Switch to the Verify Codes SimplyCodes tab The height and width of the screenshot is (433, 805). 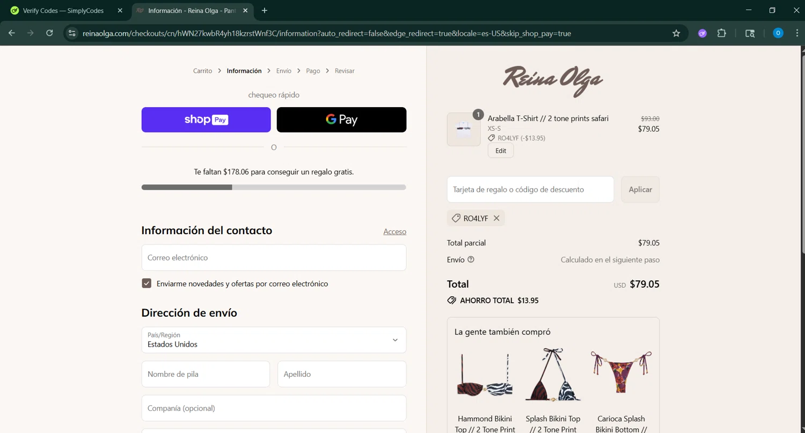pos(63,10)
